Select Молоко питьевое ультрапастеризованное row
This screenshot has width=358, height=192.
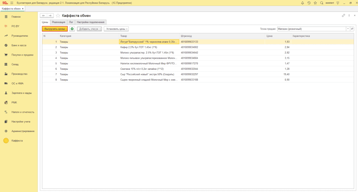(198, 58)
